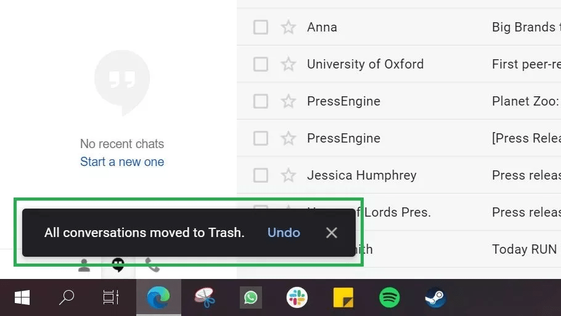This screenshot has height=316, width=561.
Task: Tick the checkbox for Anna's email
Action: [260, 27]
